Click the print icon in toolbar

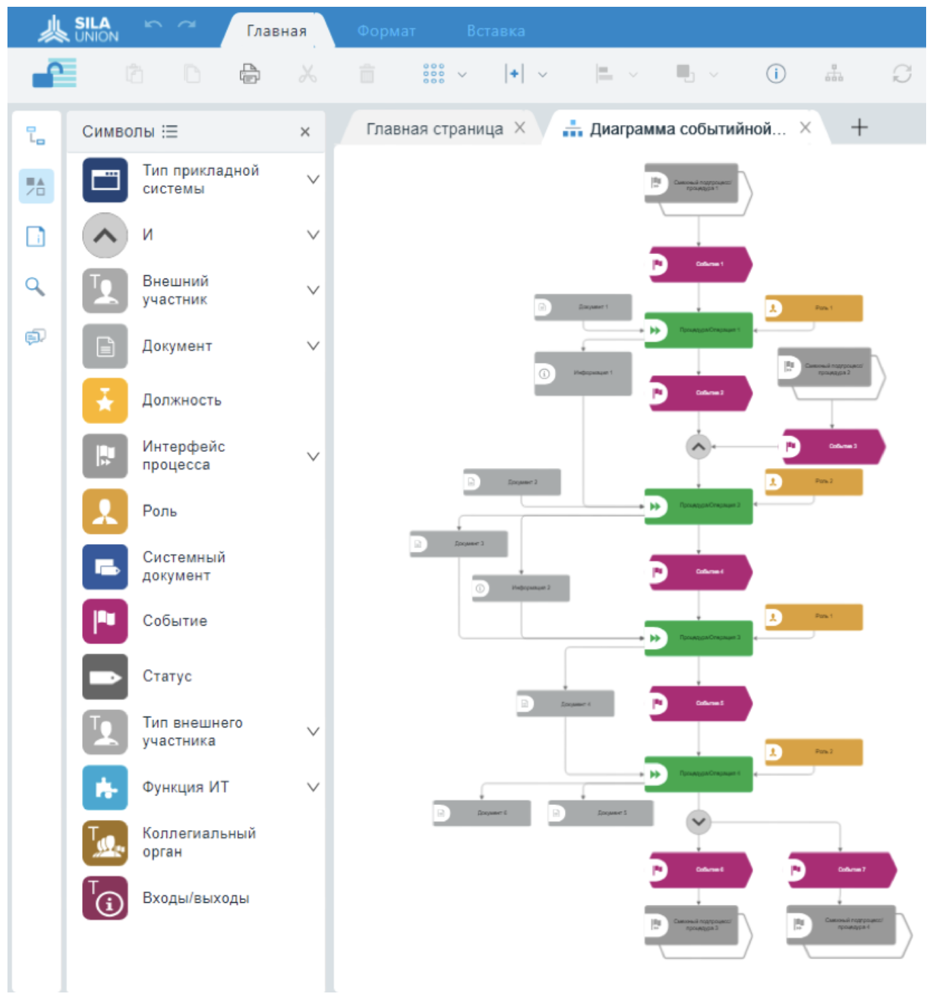tap(249, 73)
